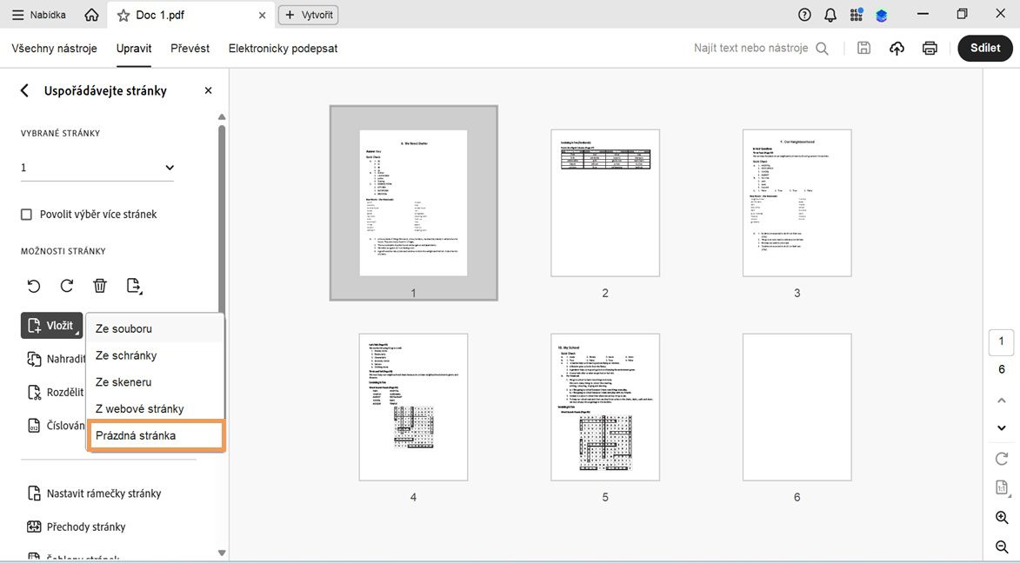1020x563 pixels.
Task: Go back from Uspořádávejte stránky panel
Action: 24,90
